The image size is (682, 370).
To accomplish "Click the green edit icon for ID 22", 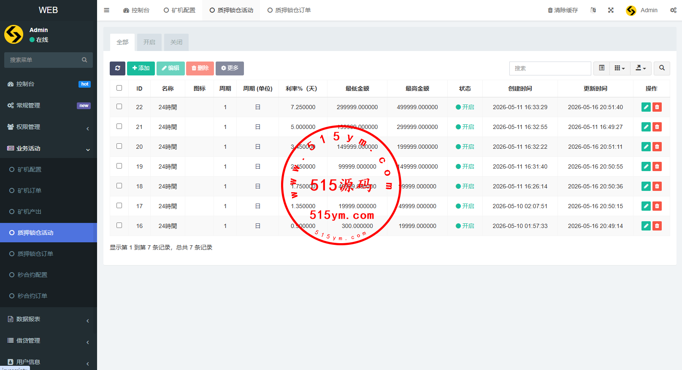I will pyautogui.click(x=646, y=107).
